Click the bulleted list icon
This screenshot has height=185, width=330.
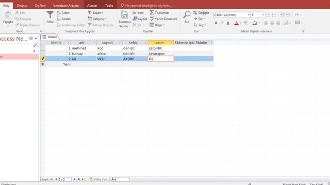pos(268,14)
